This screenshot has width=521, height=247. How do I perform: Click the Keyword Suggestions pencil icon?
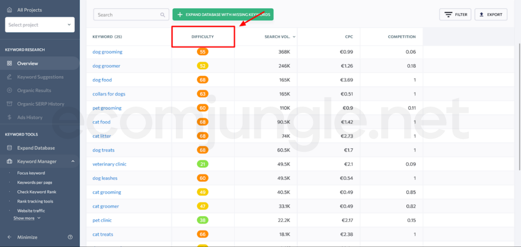coord(10,77)
